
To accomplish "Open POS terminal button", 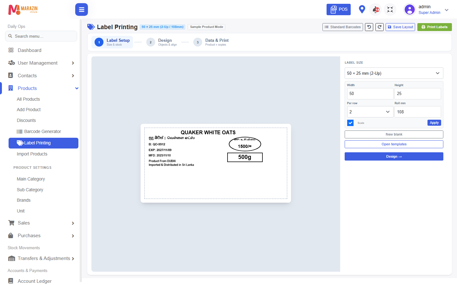I will coord(339,9).
